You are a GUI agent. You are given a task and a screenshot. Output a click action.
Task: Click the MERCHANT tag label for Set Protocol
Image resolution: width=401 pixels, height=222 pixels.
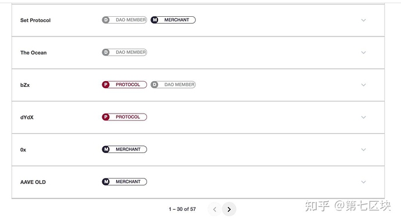pos(177,20)
